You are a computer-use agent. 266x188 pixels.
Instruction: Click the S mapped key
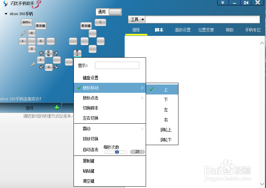32,49
